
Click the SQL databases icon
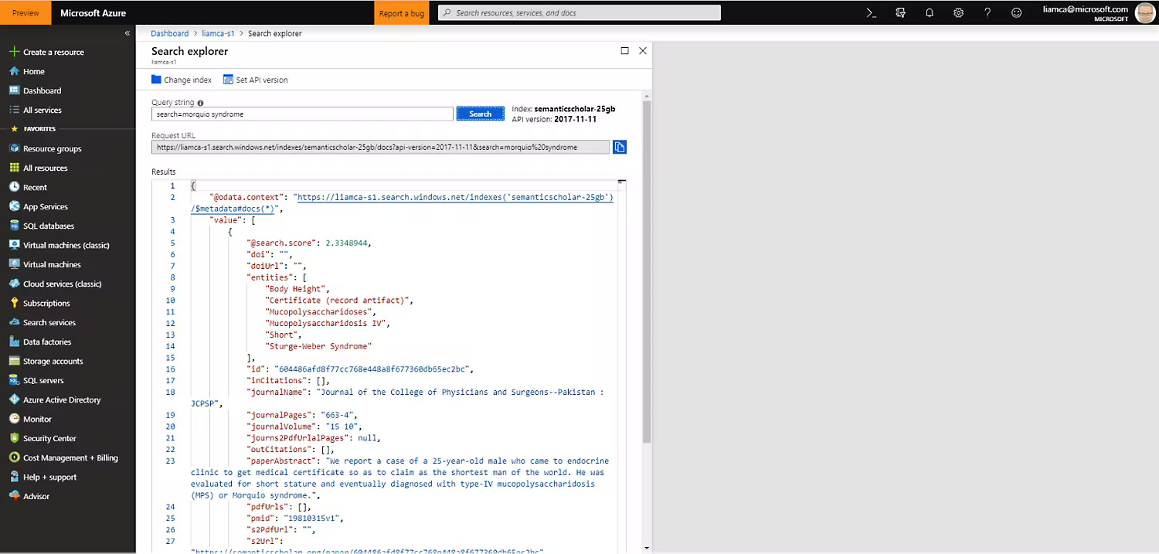(14, 226)
